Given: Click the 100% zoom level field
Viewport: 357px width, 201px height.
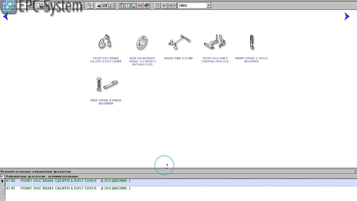Looking at the screenshot, I should point(192,6).
